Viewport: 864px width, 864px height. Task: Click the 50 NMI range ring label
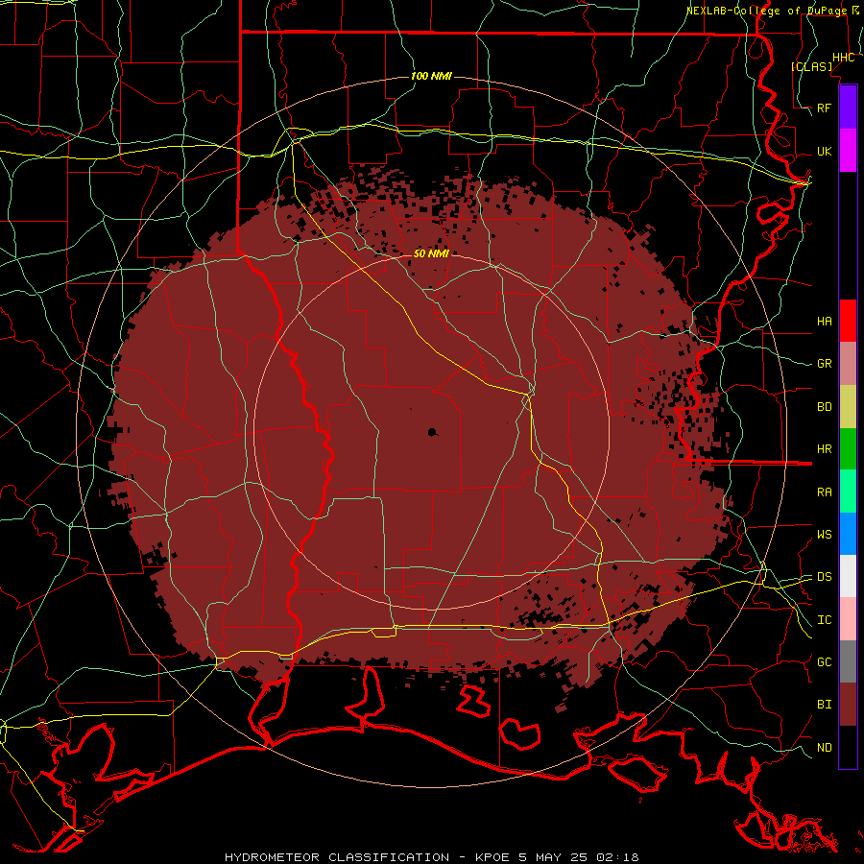tap(431, 253)
